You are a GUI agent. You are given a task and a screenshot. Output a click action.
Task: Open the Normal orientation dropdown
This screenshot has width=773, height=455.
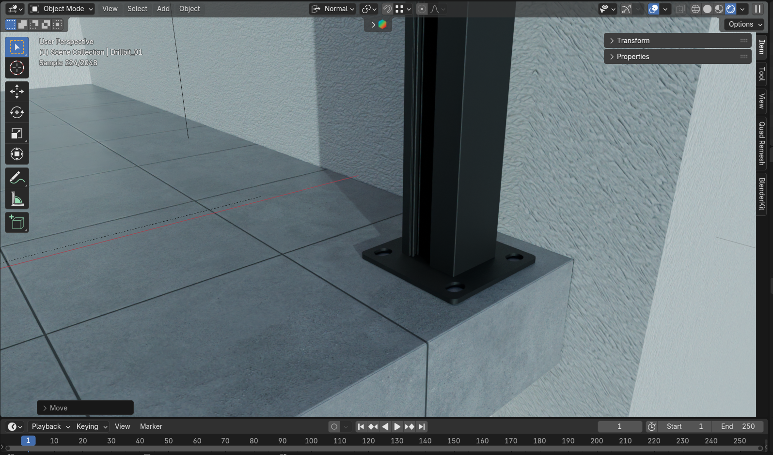tap(333, 9)
